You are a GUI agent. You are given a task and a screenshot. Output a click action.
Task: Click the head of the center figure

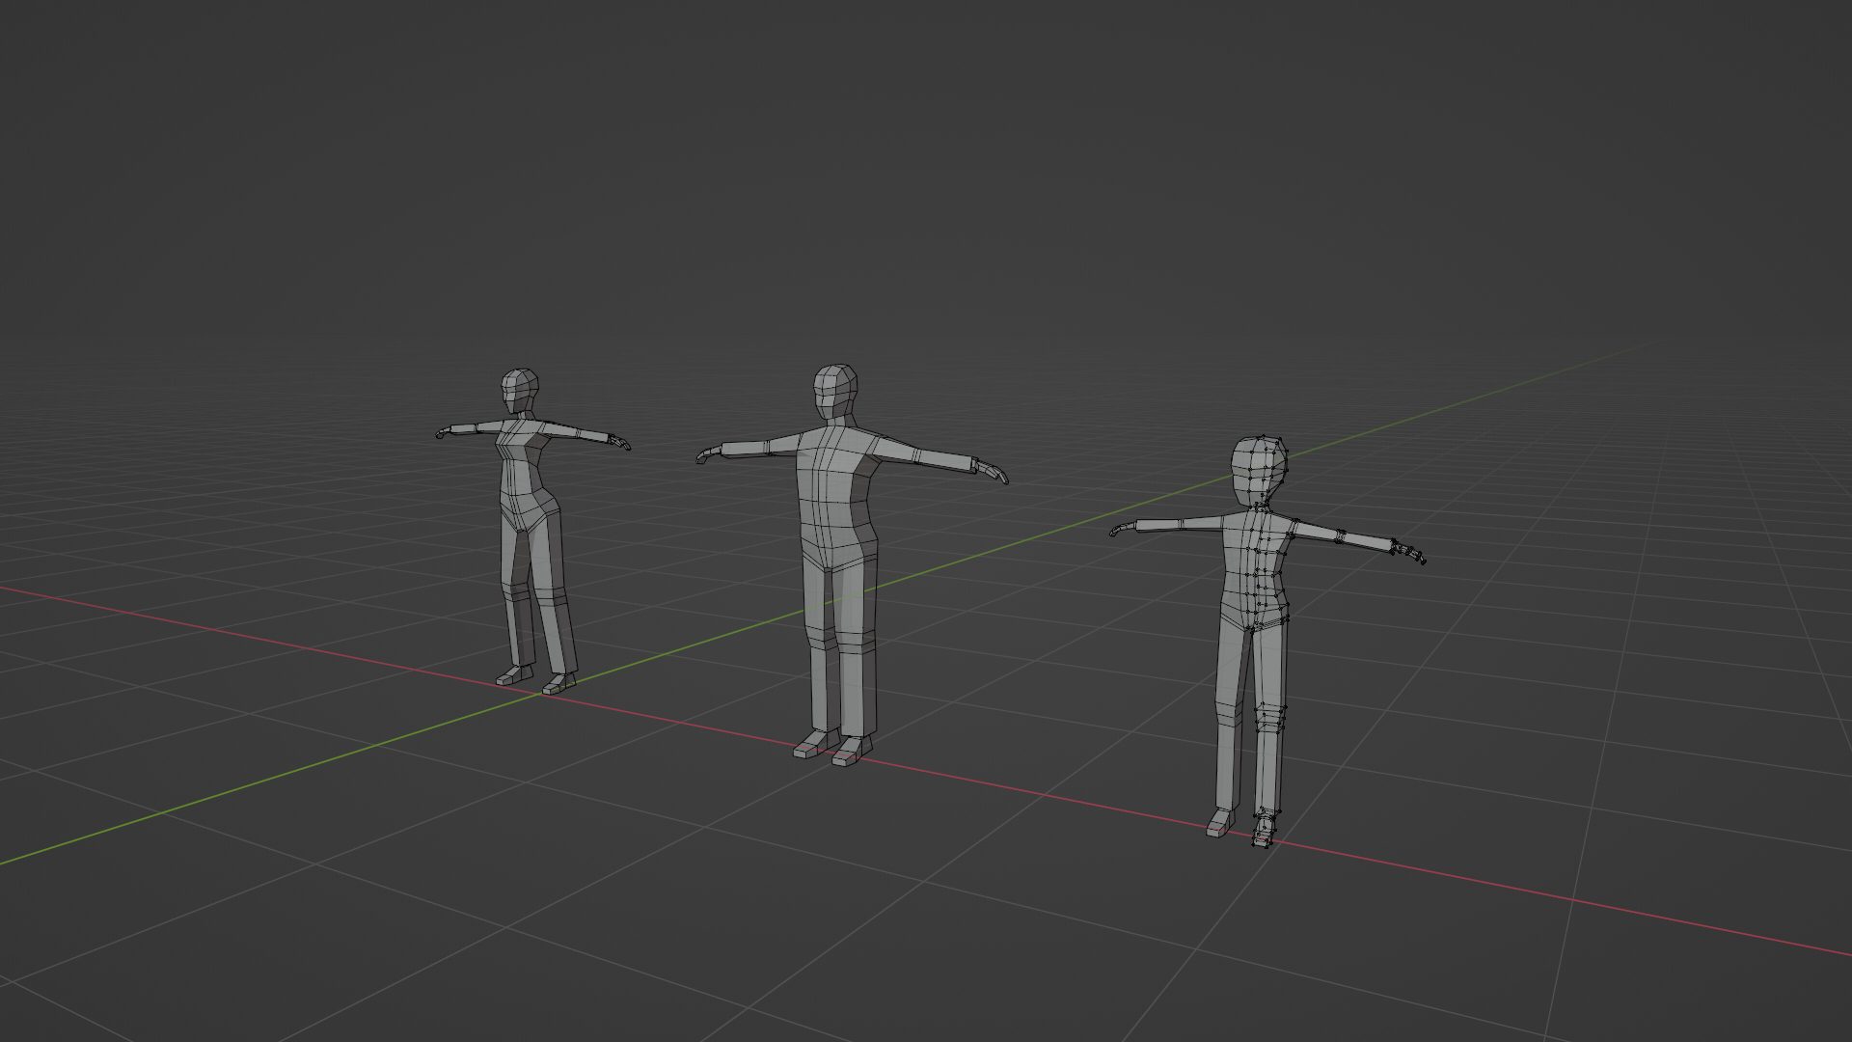[834, 391]
